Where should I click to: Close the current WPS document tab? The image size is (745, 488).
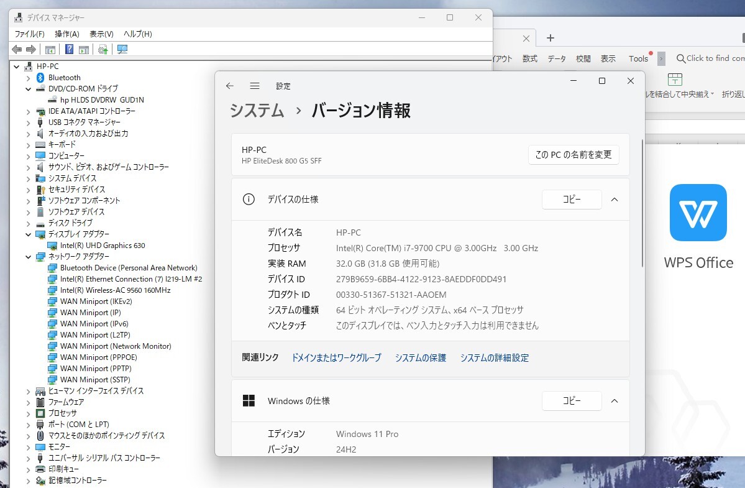(x=526, y=39)
